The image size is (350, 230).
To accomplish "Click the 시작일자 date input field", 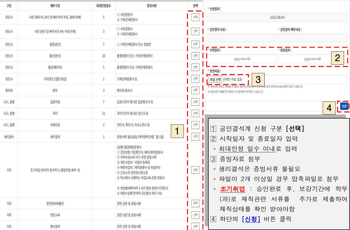I will coord(242,58).
